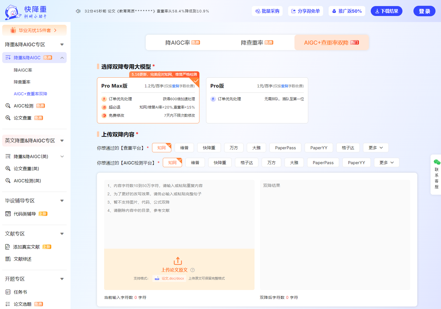
Task: Open the 毕业无忧15件套 promotion banner
Action: coord(34,30)
